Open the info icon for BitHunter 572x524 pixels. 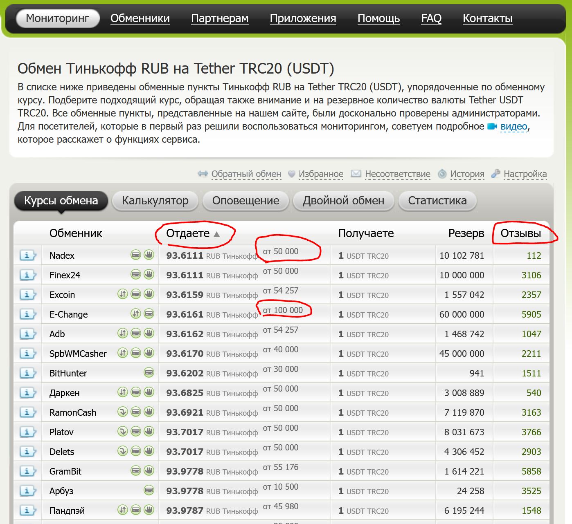[28, 373]
